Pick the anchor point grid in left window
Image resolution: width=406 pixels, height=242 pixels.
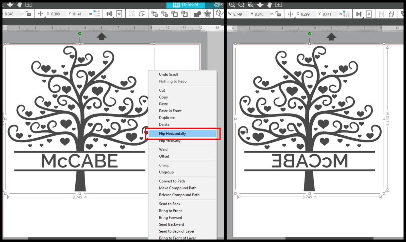(x=97, y=14)
